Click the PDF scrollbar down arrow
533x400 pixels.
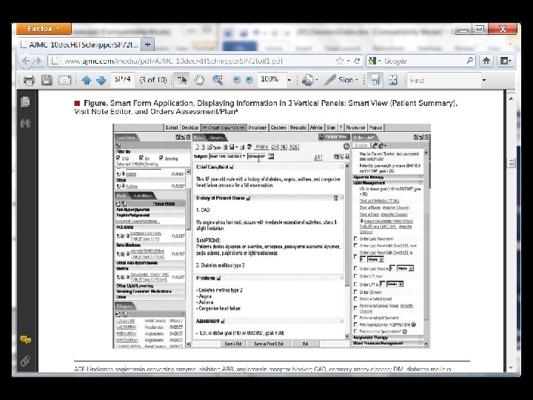pyautogui.click(x=512, y=368)
